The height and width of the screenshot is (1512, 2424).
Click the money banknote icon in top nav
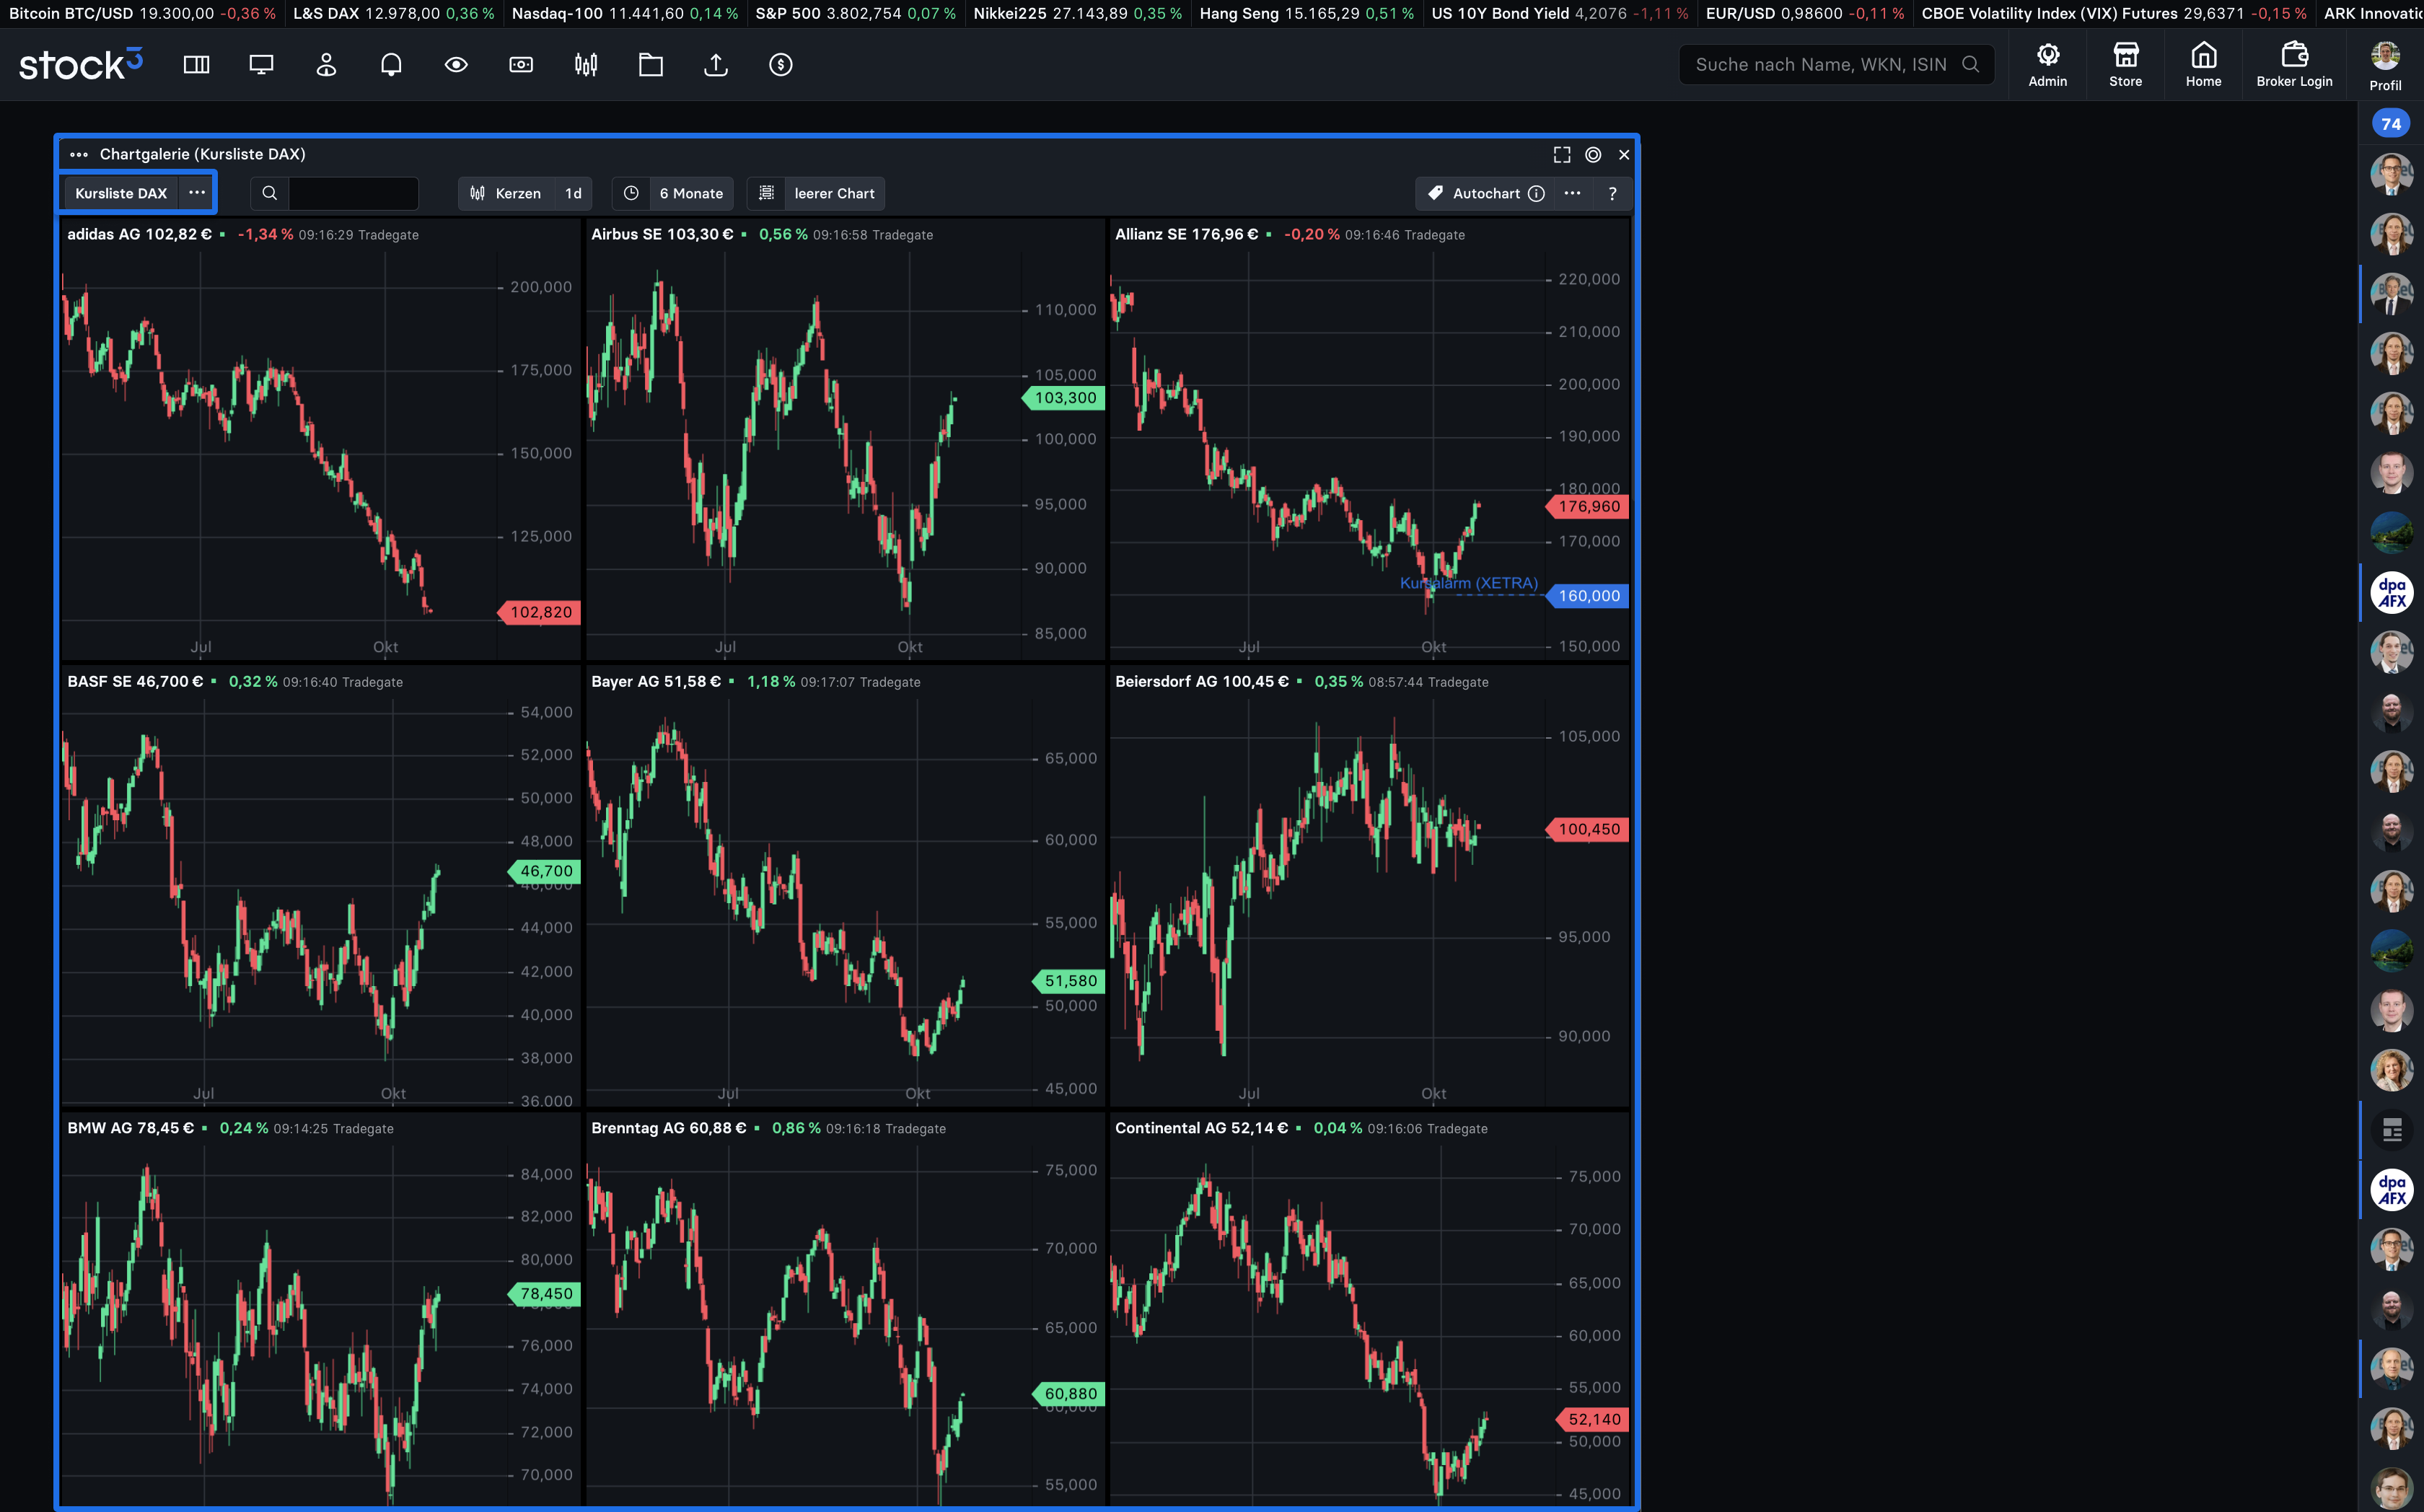click(x=521, y=65)
